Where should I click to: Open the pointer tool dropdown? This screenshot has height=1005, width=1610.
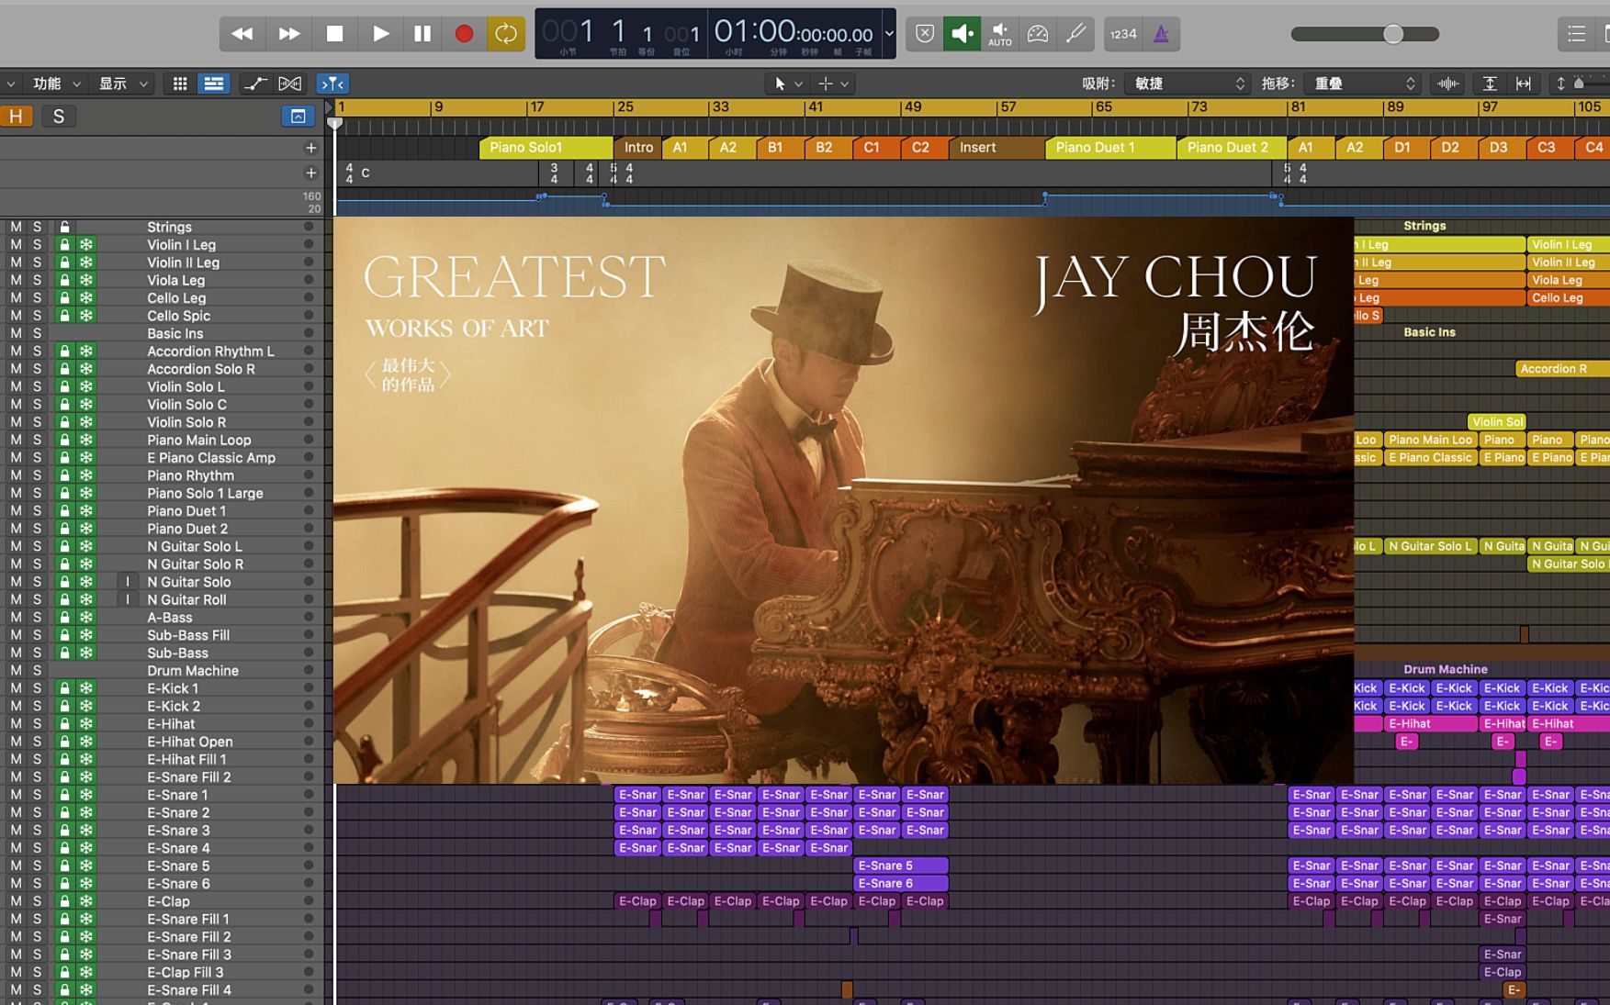(787, 84)
